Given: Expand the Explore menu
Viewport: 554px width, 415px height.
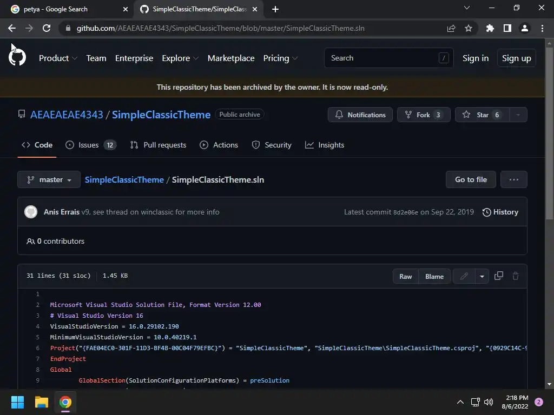Looking at the screenshot, I should pos(180,58).
